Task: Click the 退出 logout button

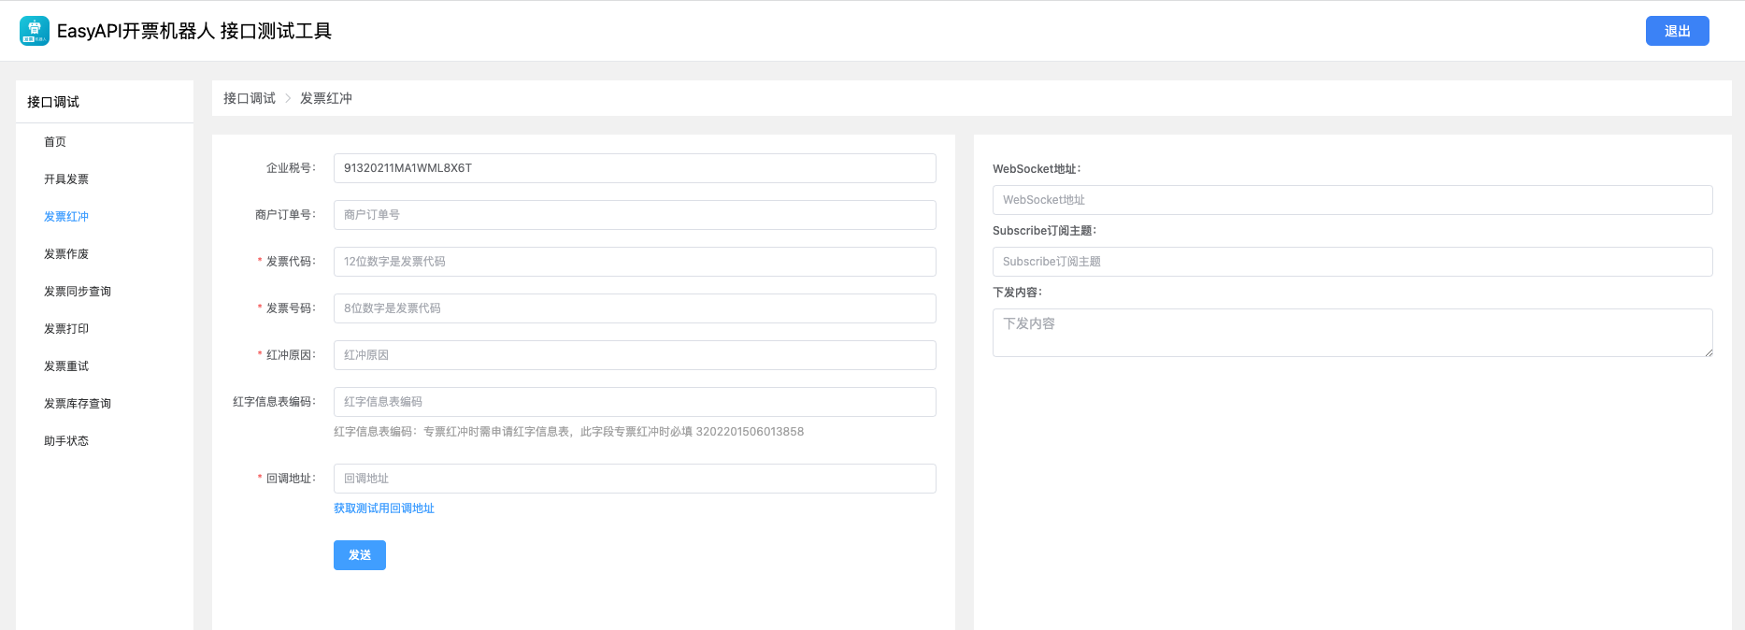Action: coord(1677,31)
